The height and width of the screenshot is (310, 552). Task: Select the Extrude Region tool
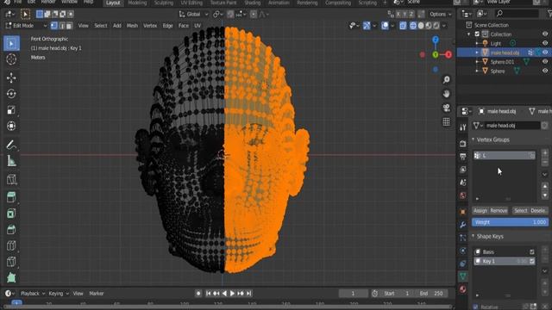click(x=11, y=197)
